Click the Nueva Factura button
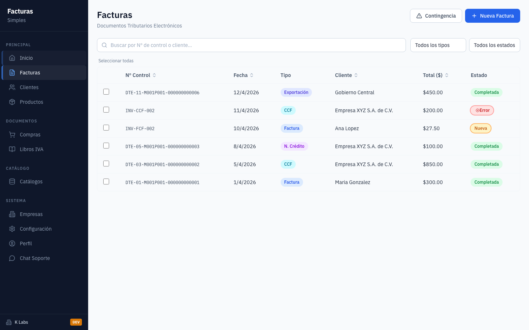The width and height of the screenshot is (529, 330). [x=492, y=16]
